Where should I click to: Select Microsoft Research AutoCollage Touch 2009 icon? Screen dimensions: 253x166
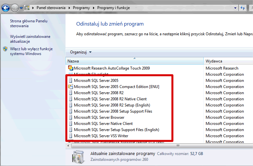[x=70, y=68]
